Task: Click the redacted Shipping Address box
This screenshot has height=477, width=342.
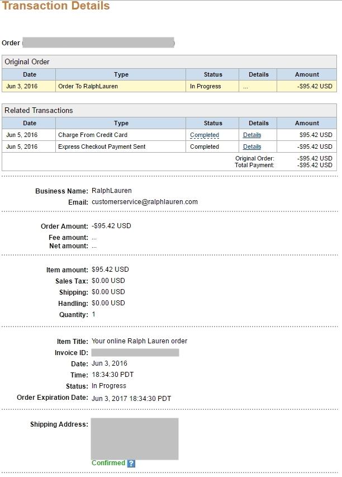Action: tap(135, 438)
